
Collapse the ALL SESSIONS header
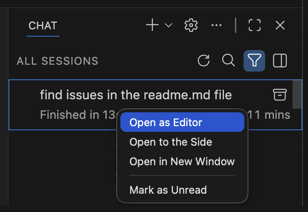tap(58, 61)
